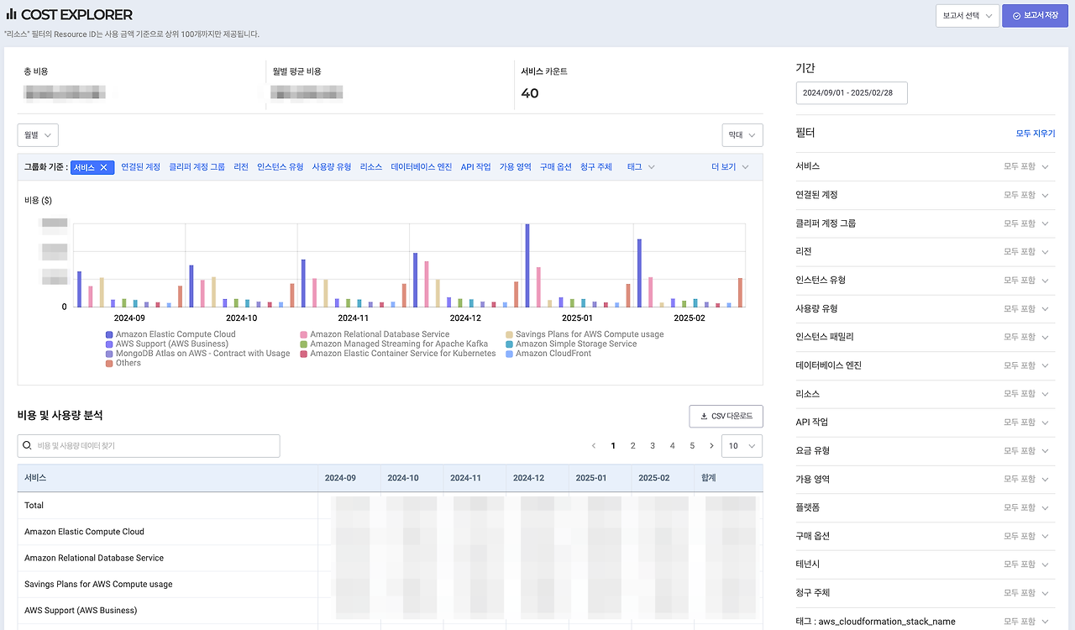The width and height of the screenshot is (1075, 630).
Task: Click the CSV 다운로드 button
Action: click(726, 416)
